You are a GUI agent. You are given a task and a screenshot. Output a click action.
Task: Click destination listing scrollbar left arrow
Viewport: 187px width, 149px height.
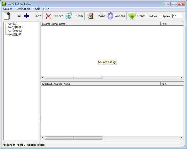point(43,138)
